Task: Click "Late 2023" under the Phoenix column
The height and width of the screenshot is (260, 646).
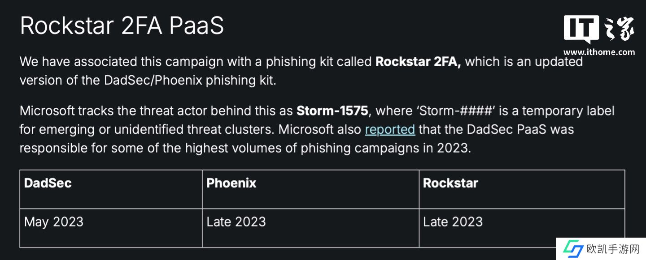Action: (236, 222)
